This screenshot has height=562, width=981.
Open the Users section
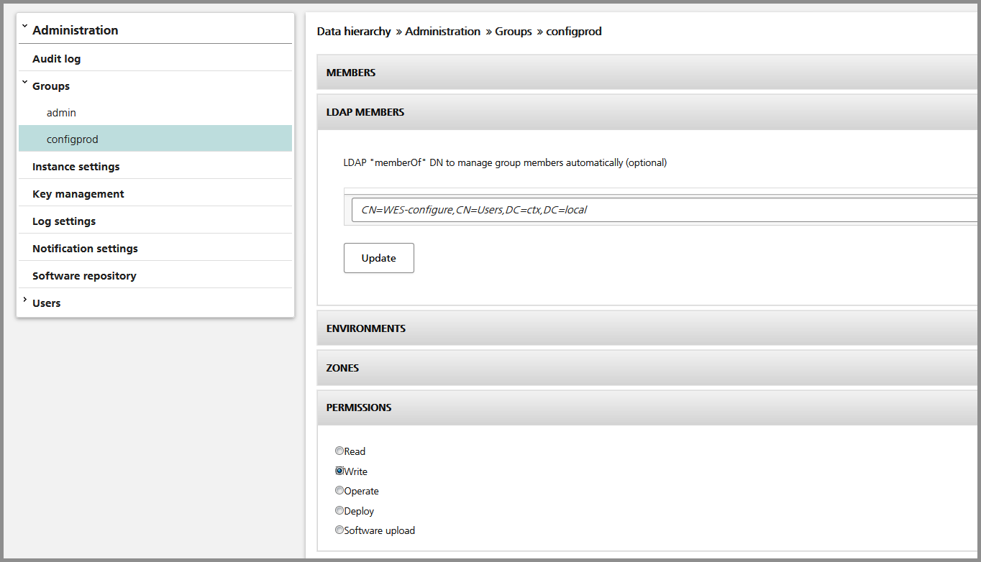[x=47, y=303]
